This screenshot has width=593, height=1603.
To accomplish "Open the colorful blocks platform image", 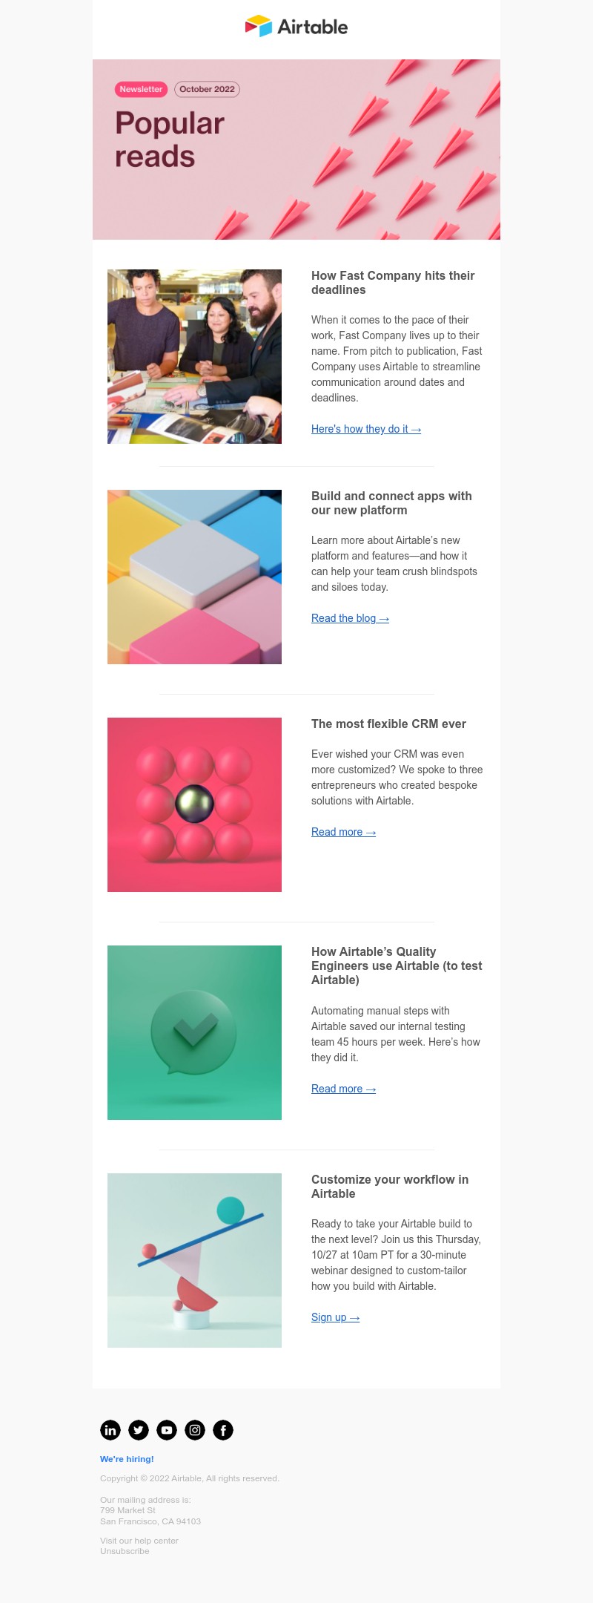I will click(194, 577).
